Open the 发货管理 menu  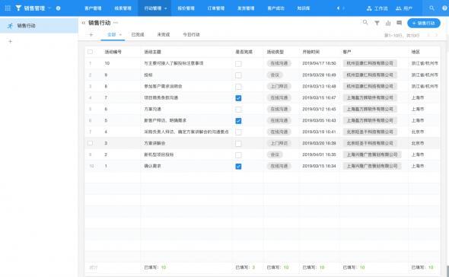246,8
